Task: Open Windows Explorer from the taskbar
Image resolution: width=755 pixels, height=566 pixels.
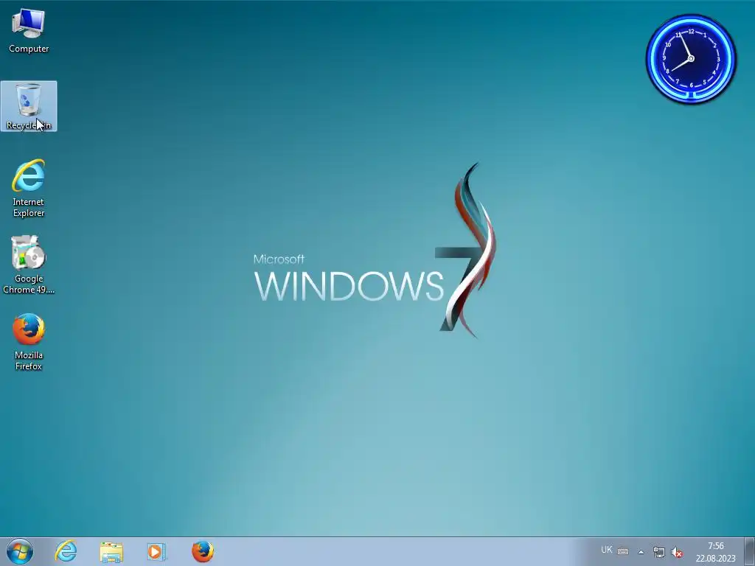Action: [x=111, y=551]
